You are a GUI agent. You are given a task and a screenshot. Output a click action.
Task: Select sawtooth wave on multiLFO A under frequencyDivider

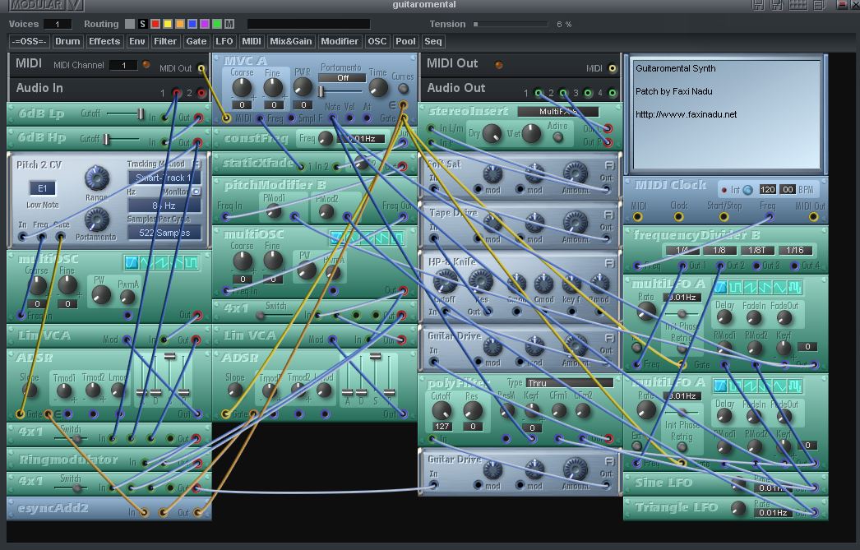(x=751, y=287)
